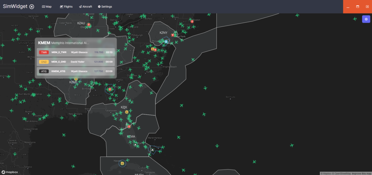Click the yellow G marker under KZJX
372x175 pixels.
127,112
